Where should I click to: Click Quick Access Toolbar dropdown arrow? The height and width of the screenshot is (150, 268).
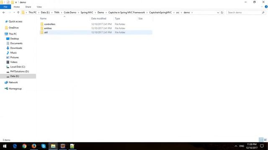16,2
